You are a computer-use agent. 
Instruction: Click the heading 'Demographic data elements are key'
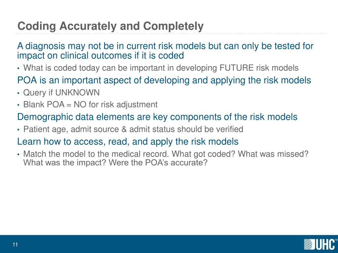click(x=157, y=117)
